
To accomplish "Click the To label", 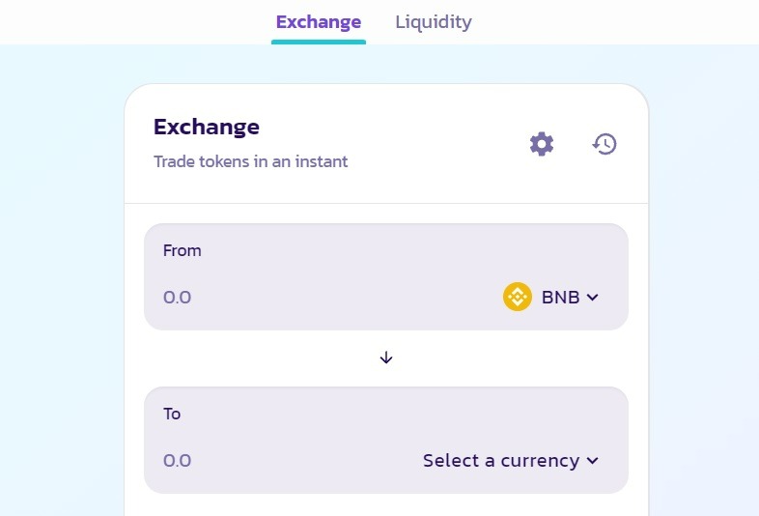I will pos(172,414).
